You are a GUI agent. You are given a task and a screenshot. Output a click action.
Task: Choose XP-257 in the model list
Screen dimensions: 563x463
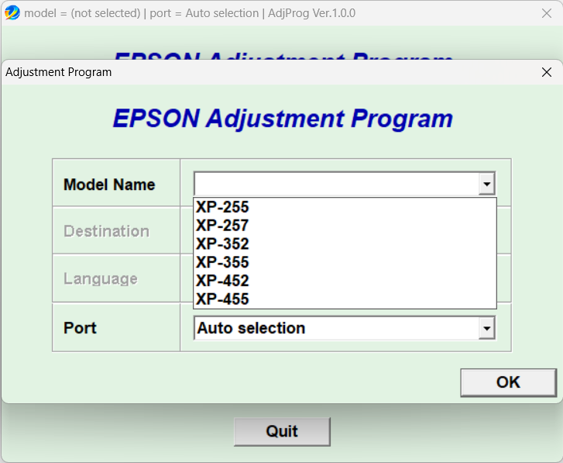[223, 226]
